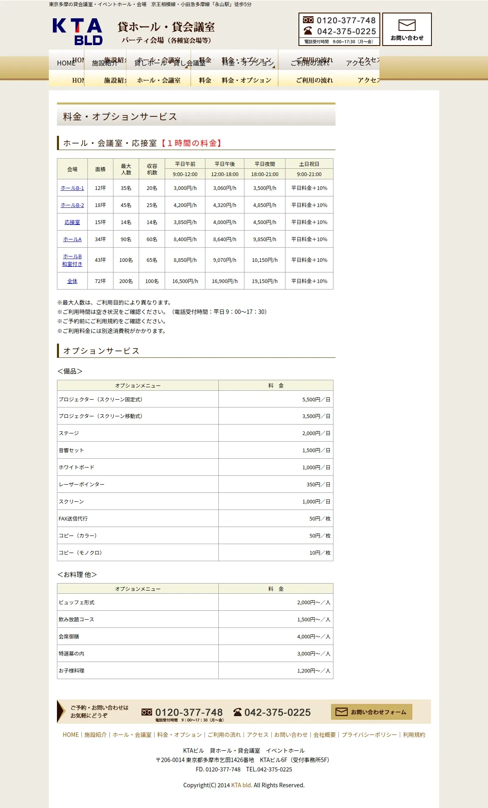Select ホール・会議室 in the yellow navigation row
Viewport: 488px width, 808px height.
(159, 80)
